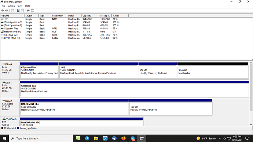Viewport: 253px width, 142px height.
Task: Click the Forward arrow in the toolbar
Action: (x=7, y=11)
